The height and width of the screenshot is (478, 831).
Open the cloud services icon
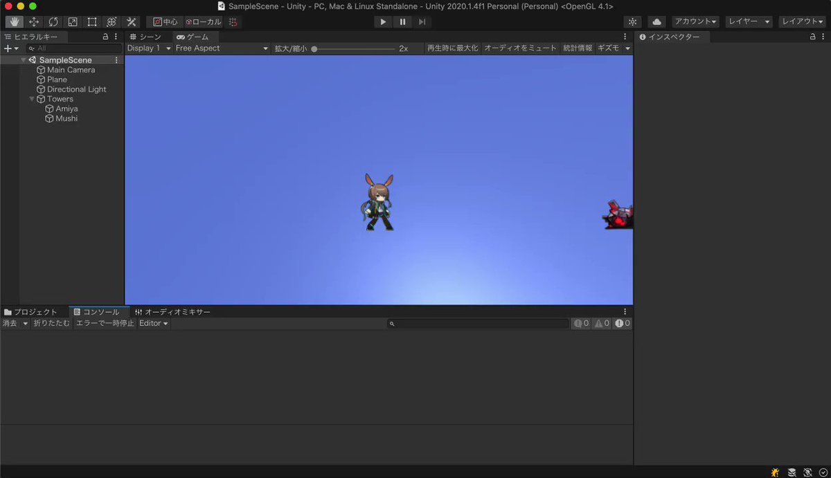[x=656, y=21]
